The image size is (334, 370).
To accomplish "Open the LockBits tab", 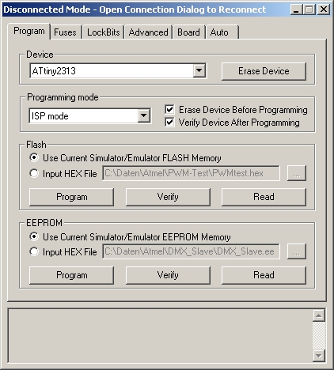I will point(103,32).
